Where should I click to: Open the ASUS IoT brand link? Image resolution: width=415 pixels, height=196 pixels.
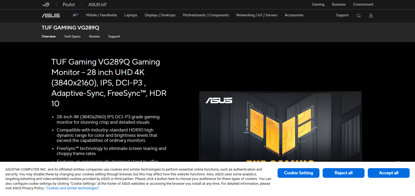point(97,5)
